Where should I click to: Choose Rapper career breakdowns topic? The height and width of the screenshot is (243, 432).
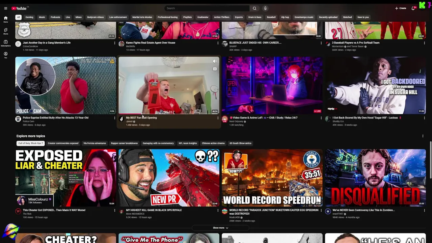pyautogui.click(x=124, y=143)
